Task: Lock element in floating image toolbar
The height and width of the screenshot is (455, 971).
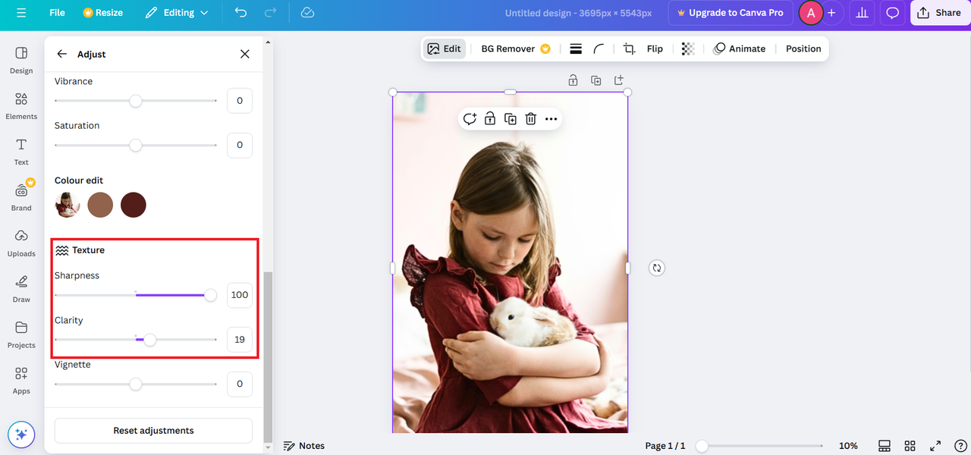Action: [490, 119]
